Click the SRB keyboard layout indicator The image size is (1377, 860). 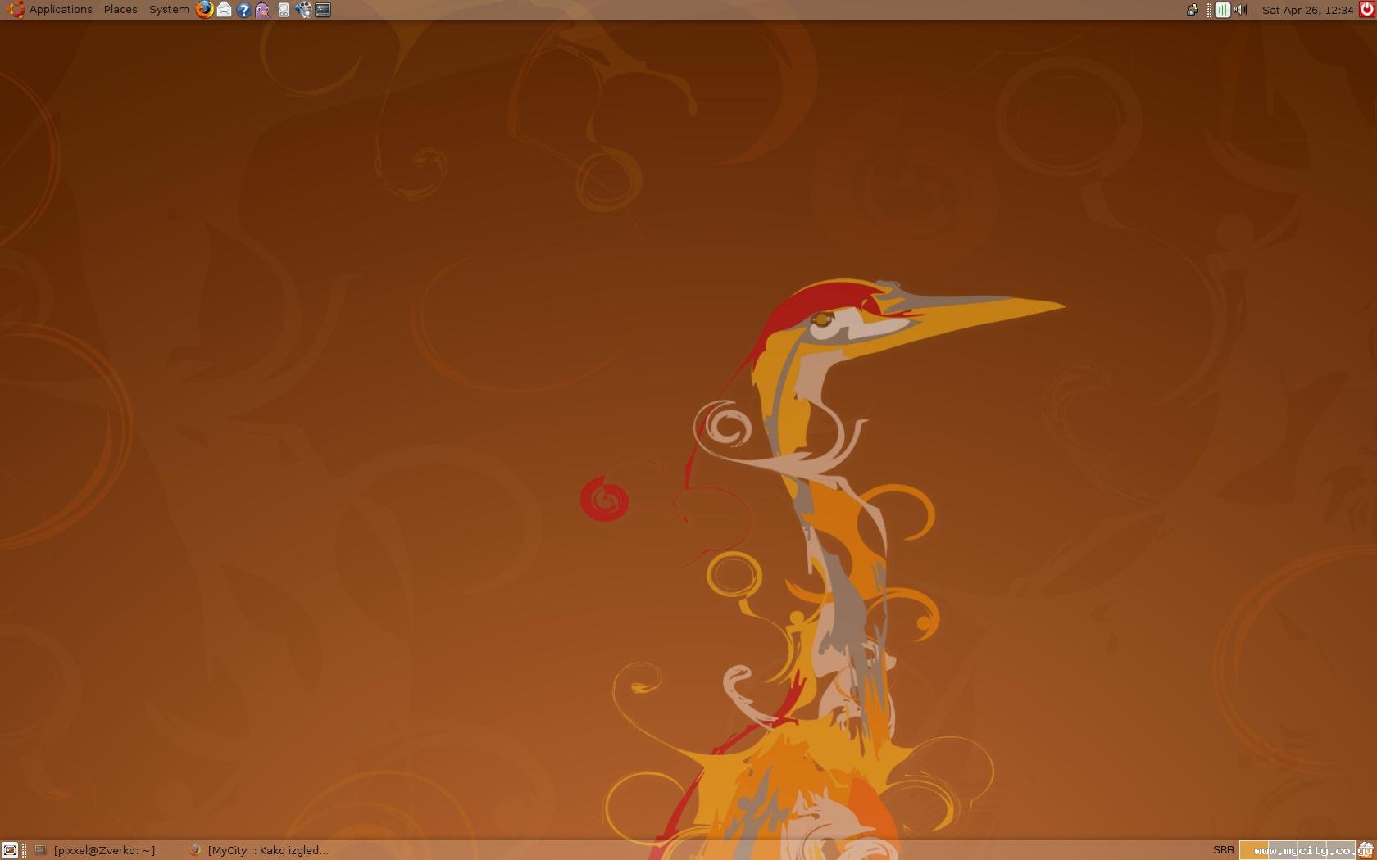(1224, 850)
